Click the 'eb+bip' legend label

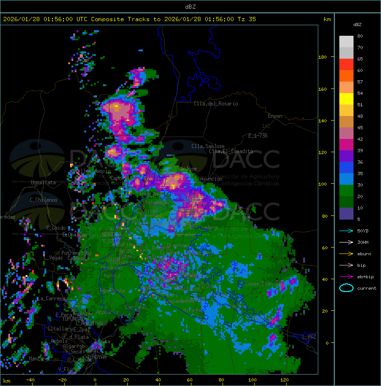click(x=365, y=277)
